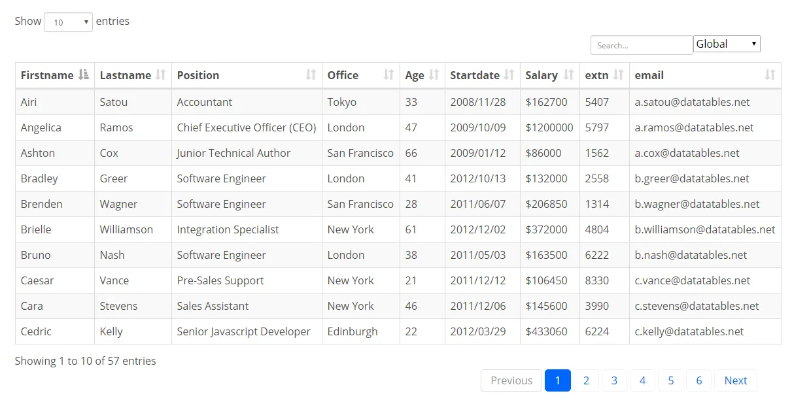Sort table by Lastname sort icon
This screenshot has width=792, height=402.
pos(161,75)
